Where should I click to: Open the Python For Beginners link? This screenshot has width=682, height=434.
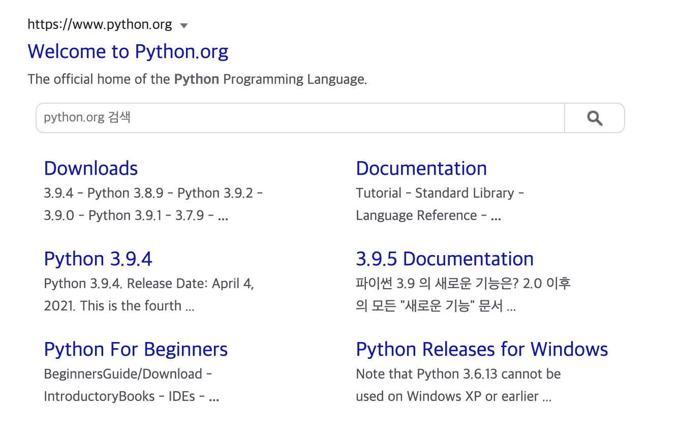click(x=136, y=349)
